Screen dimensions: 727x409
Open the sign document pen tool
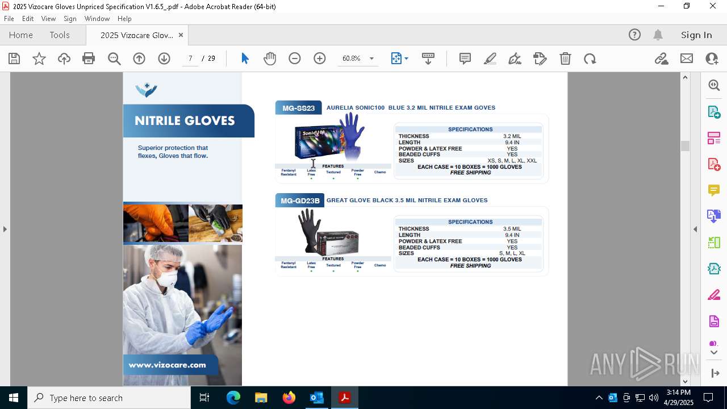pos(515,59)
